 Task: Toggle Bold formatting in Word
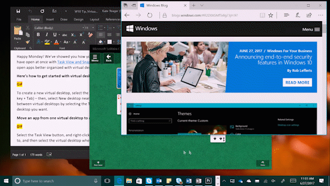(x=38, y=35)
